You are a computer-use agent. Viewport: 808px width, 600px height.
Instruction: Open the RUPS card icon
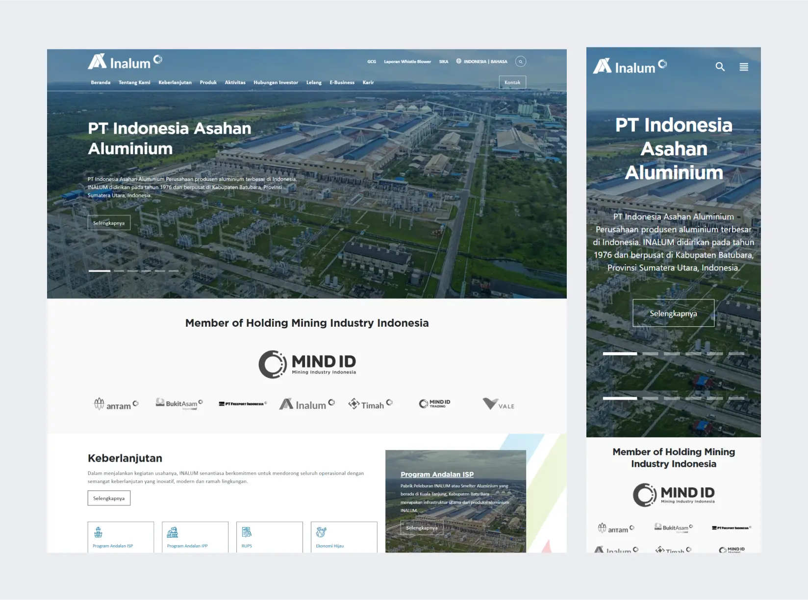point(247,532)
